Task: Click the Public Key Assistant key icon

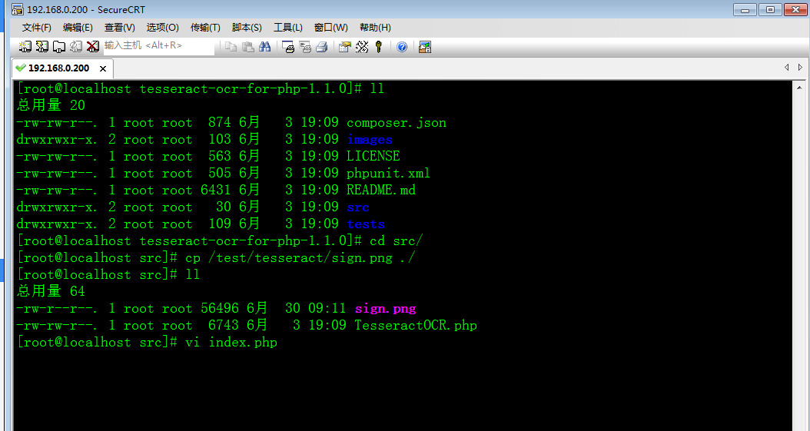Action: coord(379,47)
